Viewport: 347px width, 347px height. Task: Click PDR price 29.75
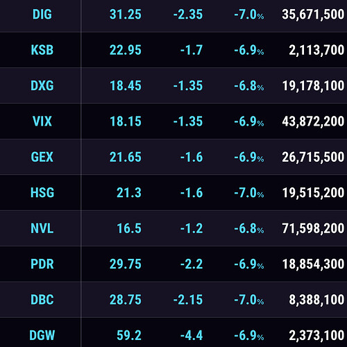[x=126, y=264]
